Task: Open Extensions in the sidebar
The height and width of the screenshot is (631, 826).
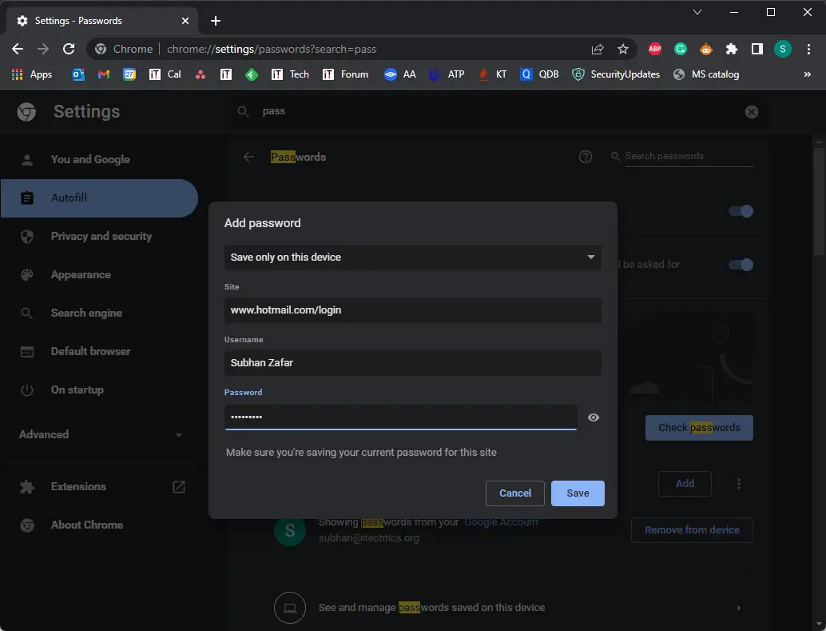Action: pos(100,486)
